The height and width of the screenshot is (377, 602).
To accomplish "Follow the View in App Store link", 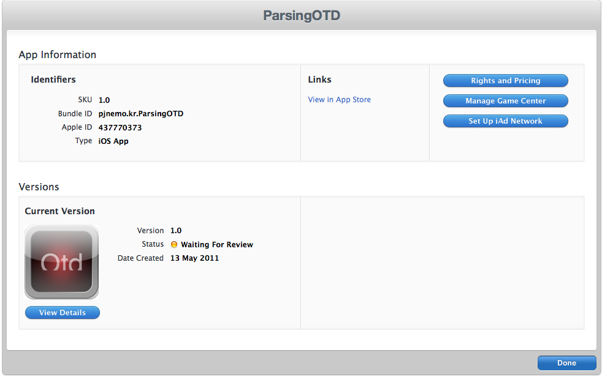I will pyautogui.click(x=340, y=100).
